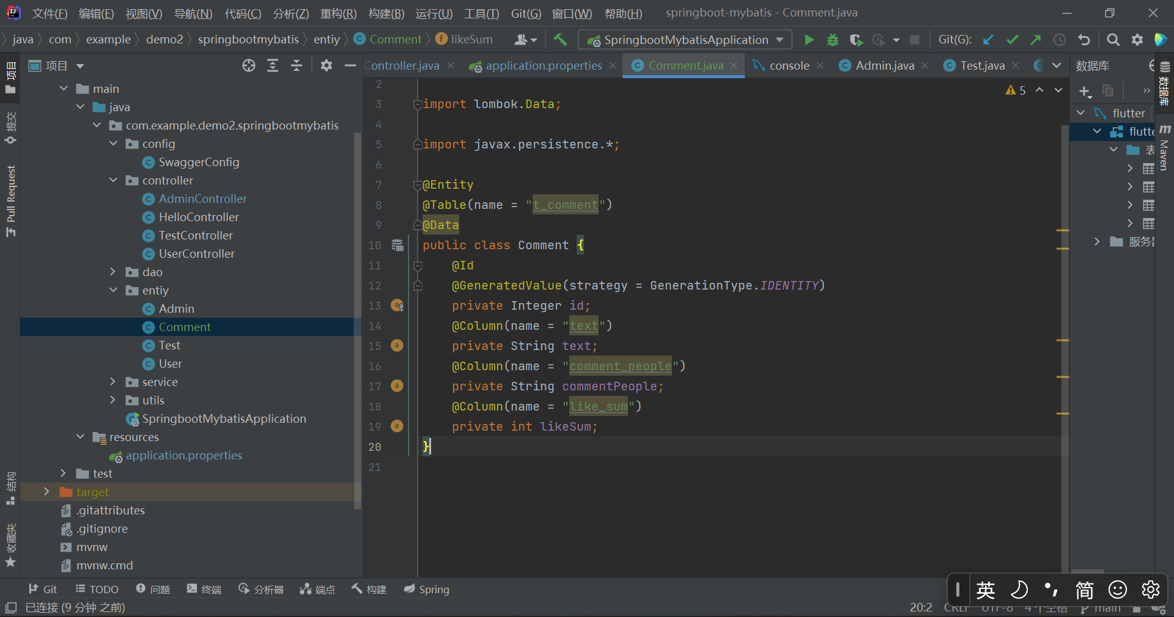This screenshot has height=617, width=1174.
Task: Rollback changes with undo arrow icon
Action: pos(1084,40)
